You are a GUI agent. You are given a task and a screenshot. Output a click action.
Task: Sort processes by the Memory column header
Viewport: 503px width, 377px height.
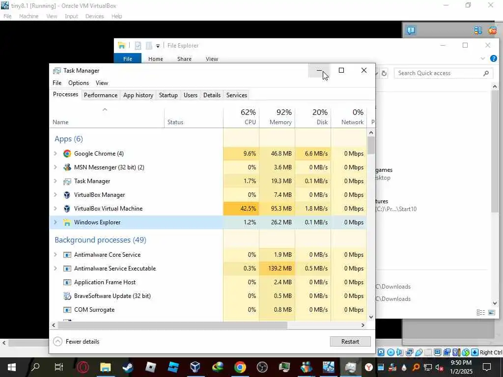click(277, 117)
